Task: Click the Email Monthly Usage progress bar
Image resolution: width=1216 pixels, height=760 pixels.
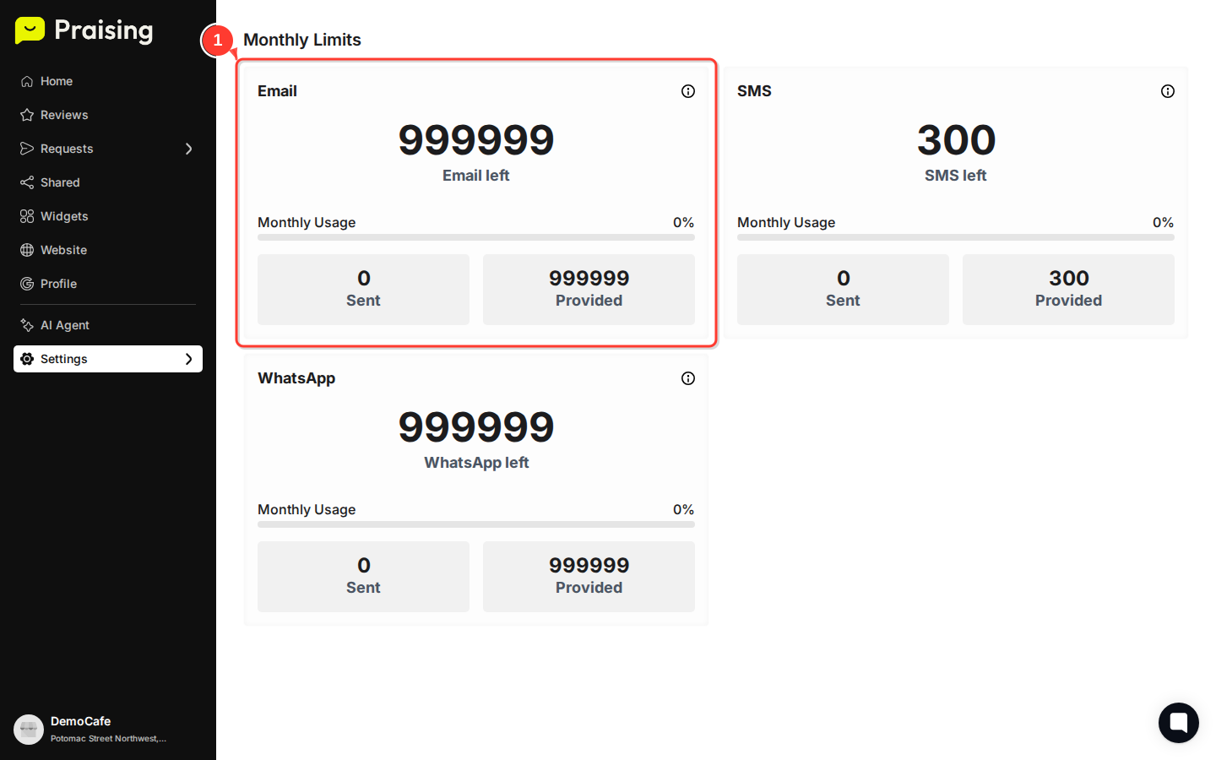Action: point(475,237)
